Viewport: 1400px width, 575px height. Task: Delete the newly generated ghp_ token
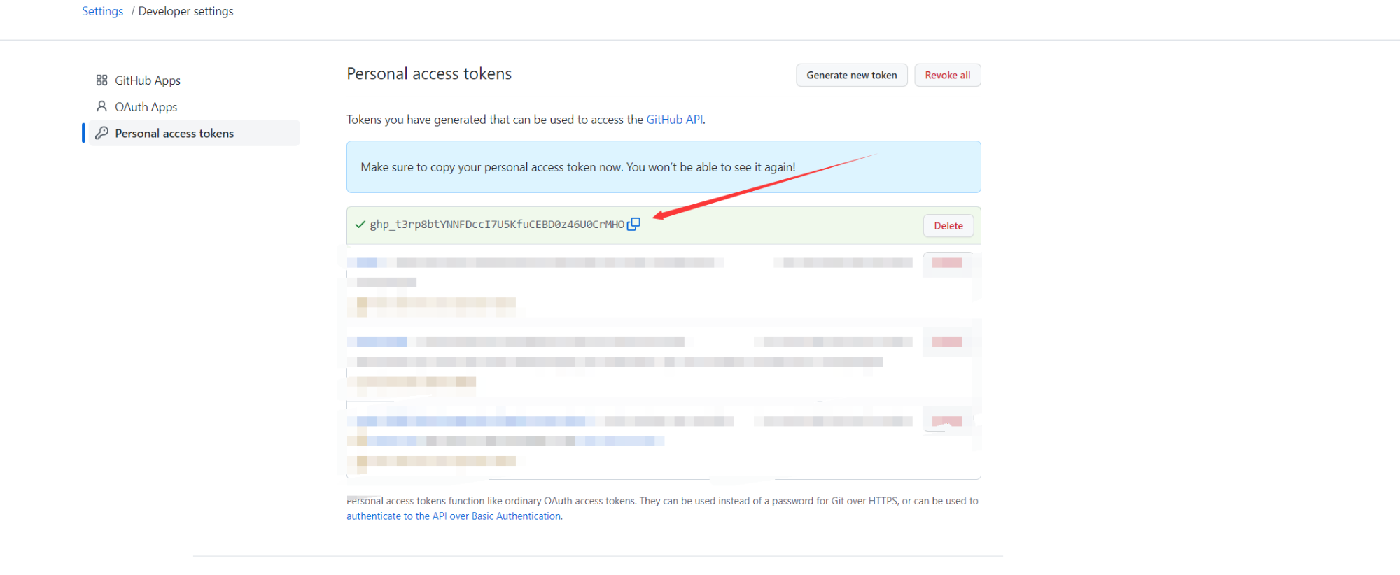coord(948,225)
